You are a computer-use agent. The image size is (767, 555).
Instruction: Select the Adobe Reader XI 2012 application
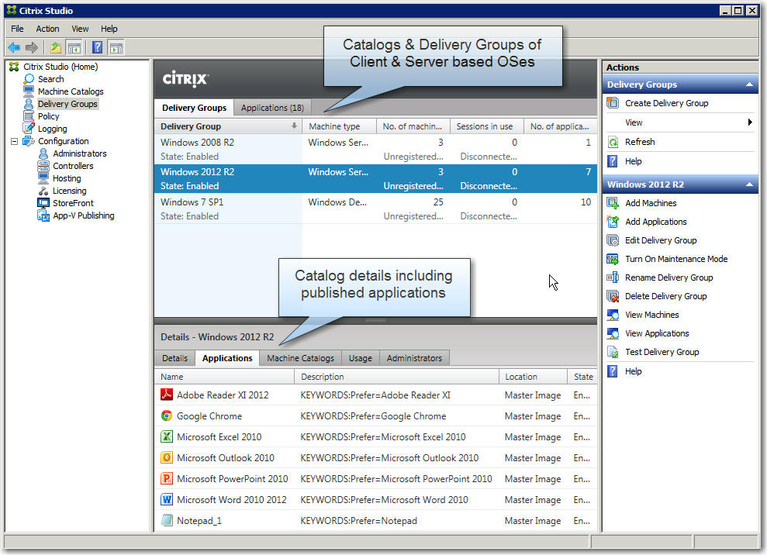375,395
